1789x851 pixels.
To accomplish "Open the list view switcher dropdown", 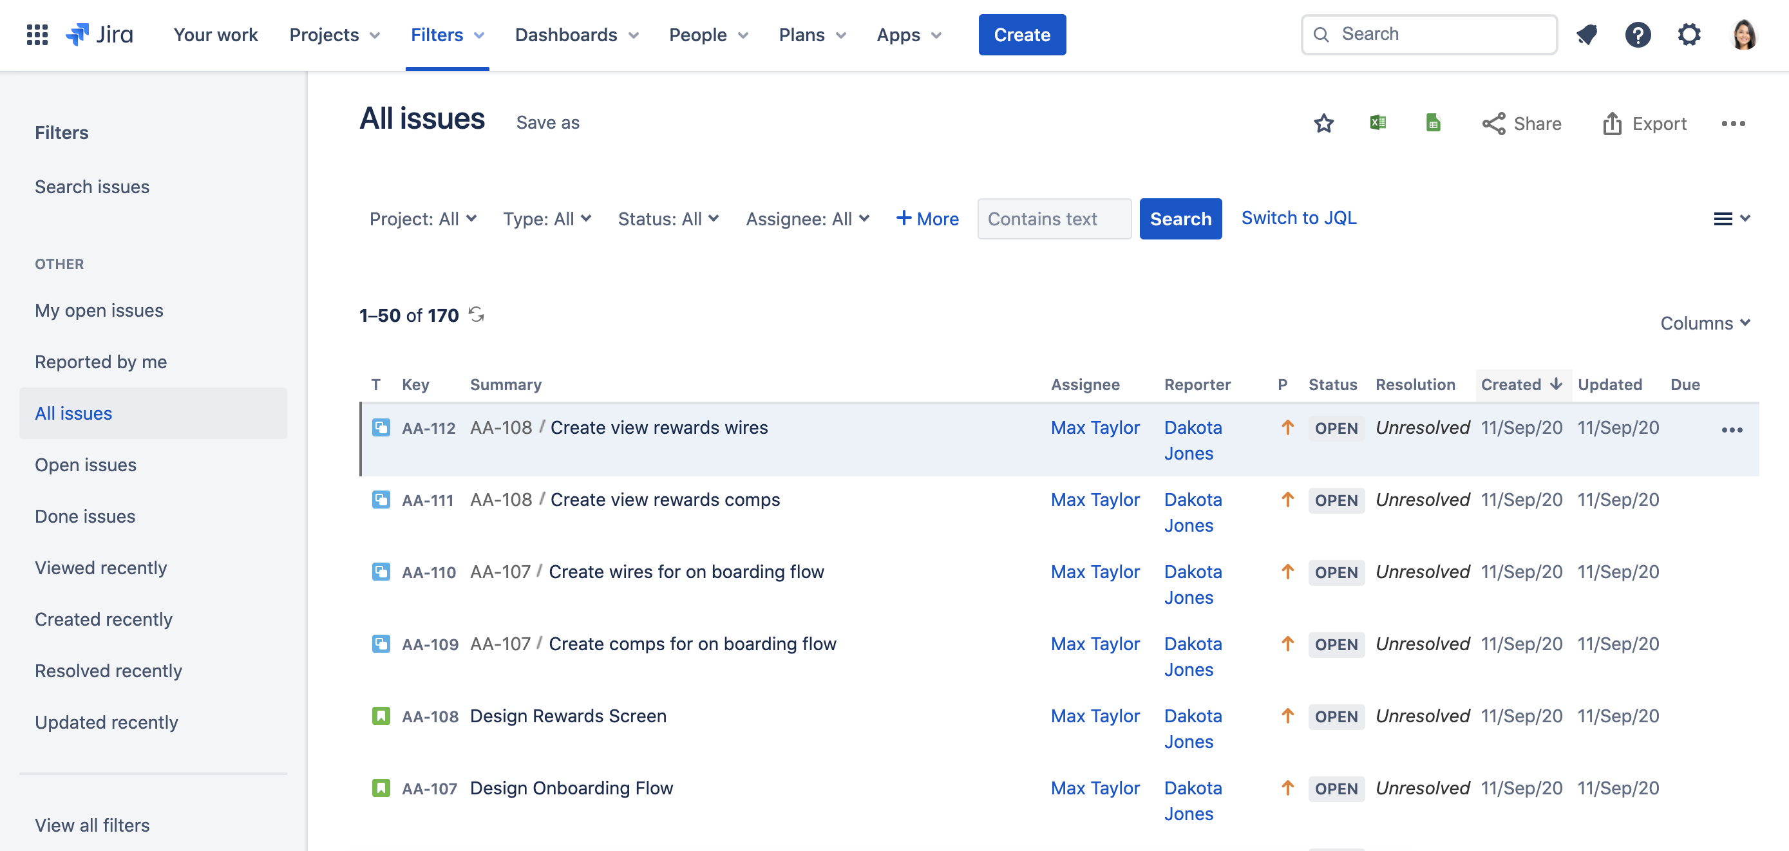I will (x=1730, y=219).
